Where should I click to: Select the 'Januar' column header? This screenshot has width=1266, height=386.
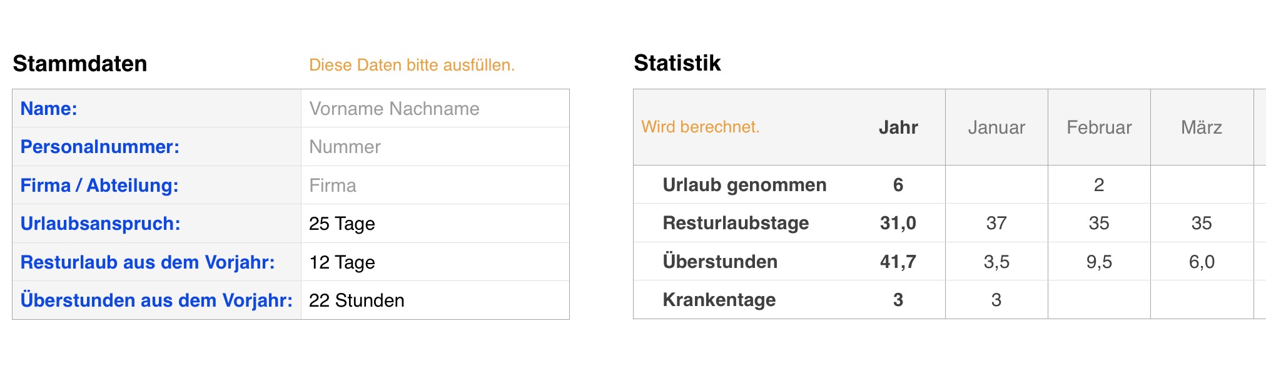996,127
